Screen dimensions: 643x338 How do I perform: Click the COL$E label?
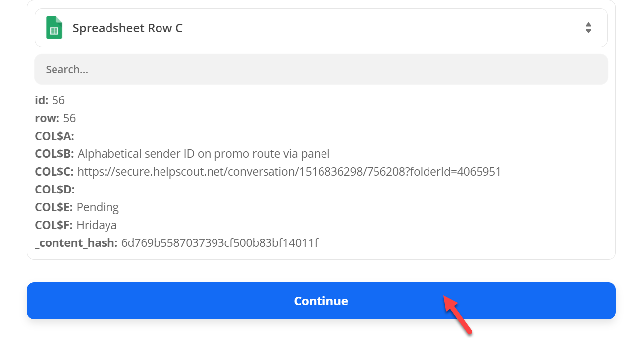54,207
